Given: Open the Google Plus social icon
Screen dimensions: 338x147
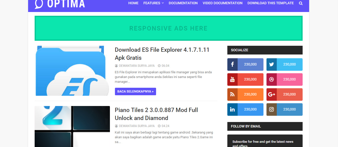Looking at the screenshot, I should 272,94.
